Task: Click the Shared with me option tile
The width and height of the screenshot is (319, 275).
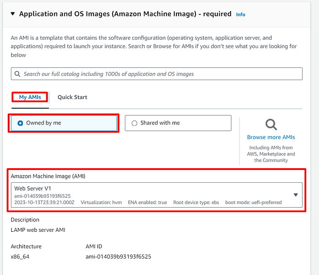Action: point(178,123)
